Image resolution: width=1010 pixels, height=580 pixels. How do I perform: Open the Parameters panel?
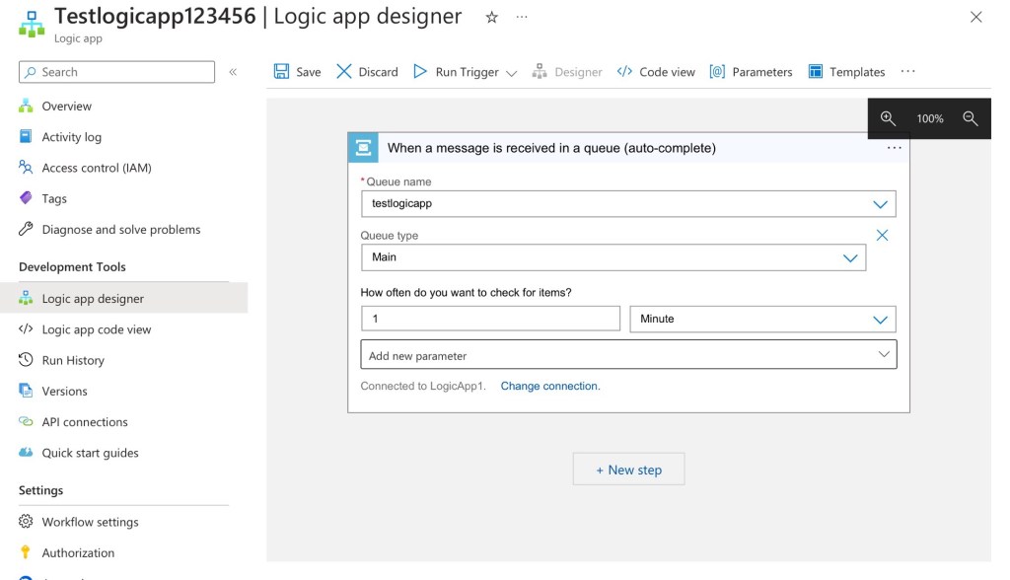[751, 72]
